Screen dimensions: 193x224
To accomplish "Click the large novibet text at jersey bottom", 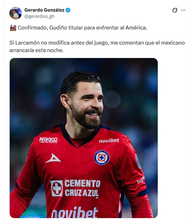I will (x=75, y=213).
